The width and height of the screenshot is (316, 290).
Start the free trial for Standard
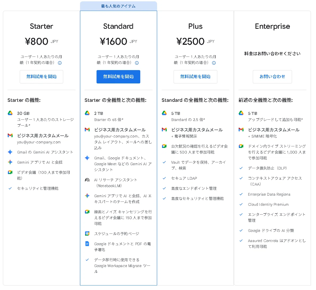[x=118, y=76]
